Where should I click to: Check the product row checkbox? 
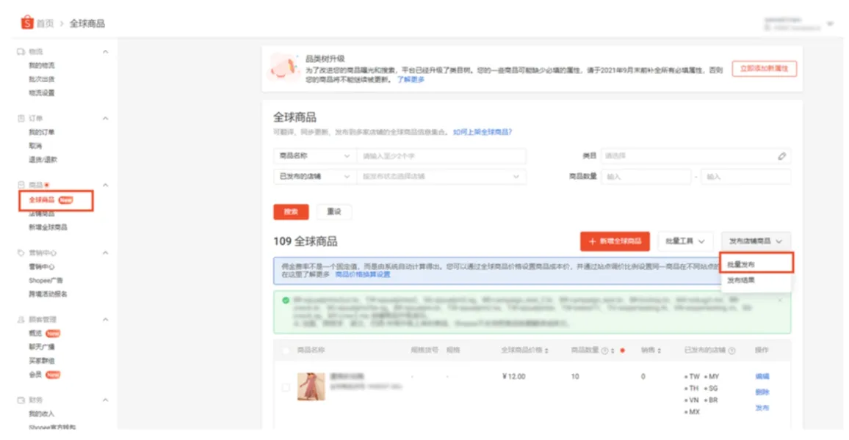(286, 387)
